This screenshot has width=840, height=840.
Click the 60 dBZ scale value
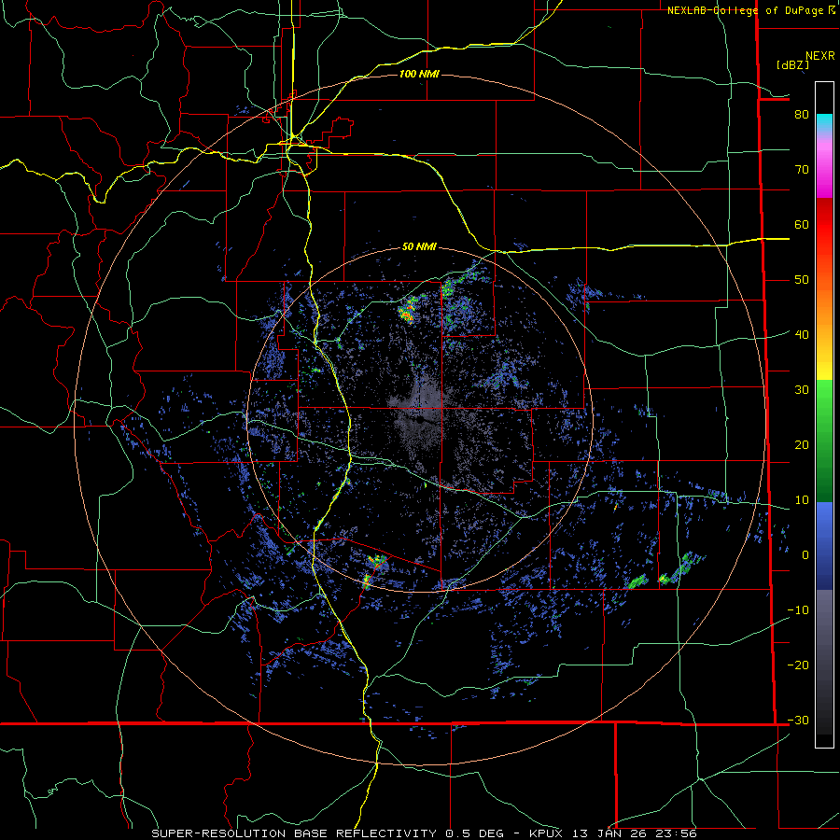coord(802,225)
